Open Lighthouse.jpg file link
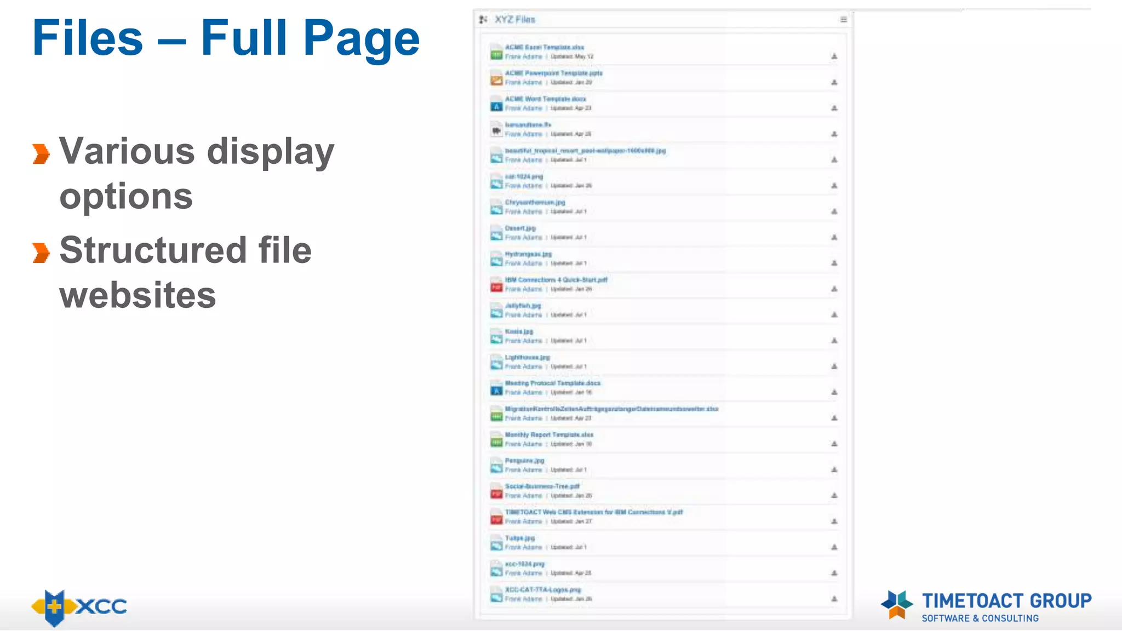 [x=528, y=357]
